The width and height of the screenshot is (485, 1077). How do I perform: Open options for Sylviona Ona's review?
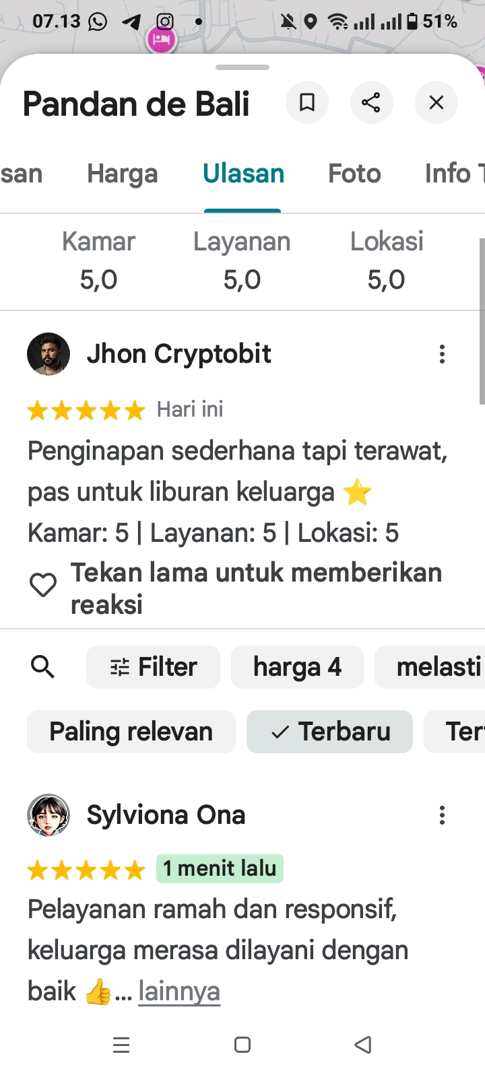[x=442, y=815]
